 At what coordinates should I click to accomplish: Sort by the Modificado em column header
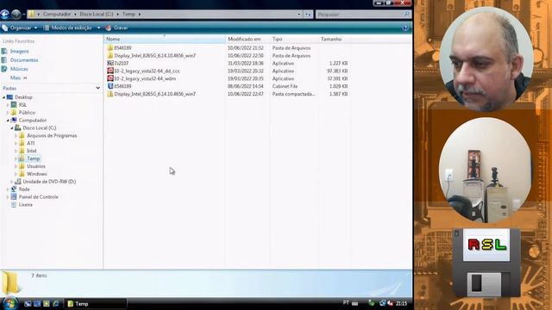point(248,39)
